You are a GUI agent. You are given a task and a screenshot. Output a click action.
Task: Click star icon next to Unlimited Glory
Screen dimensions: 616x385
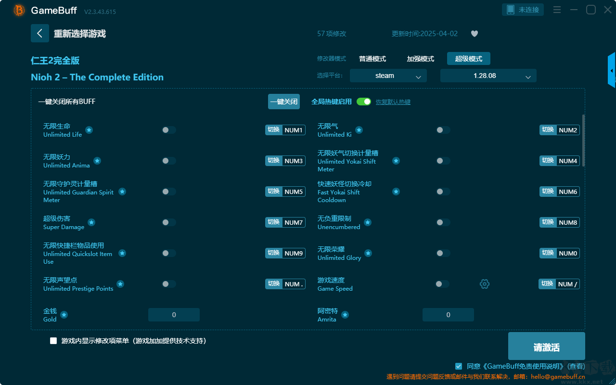[x=368, y=253]
